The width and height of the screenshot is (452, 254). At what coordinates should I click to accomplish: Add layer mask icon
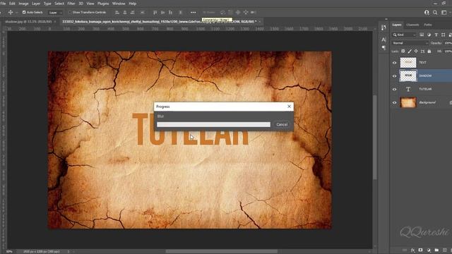pyautogui.click(x=421, y=250)
